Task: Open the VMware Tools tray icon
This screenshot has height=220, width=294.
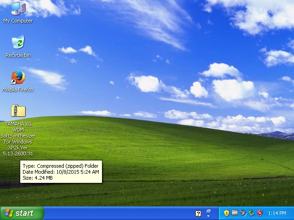Action: coord(235,213)
